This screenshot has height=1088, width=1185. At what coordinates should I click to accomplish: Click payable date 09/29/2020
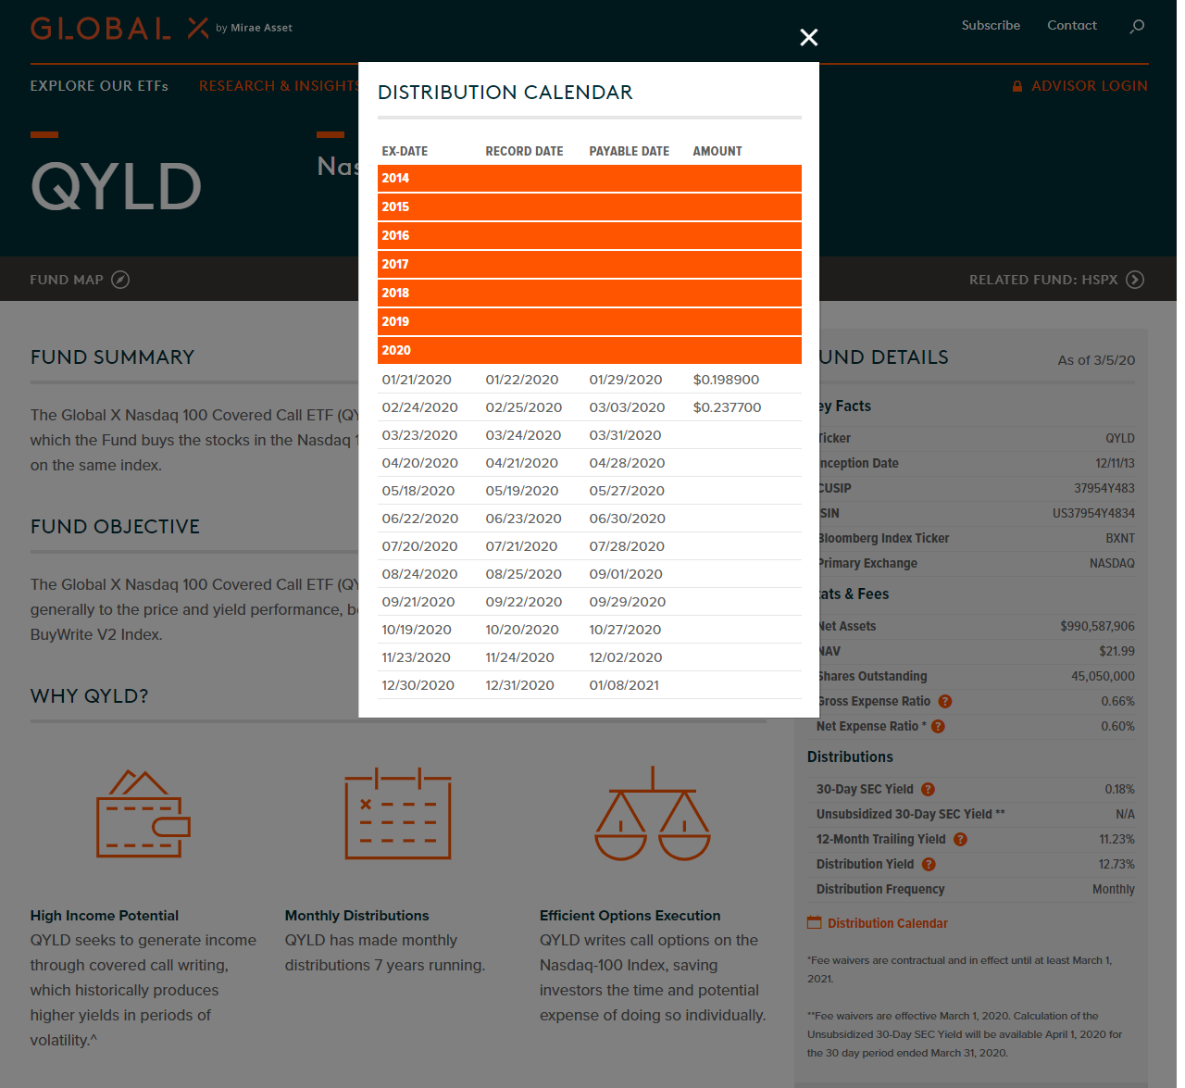pos(628,602)
